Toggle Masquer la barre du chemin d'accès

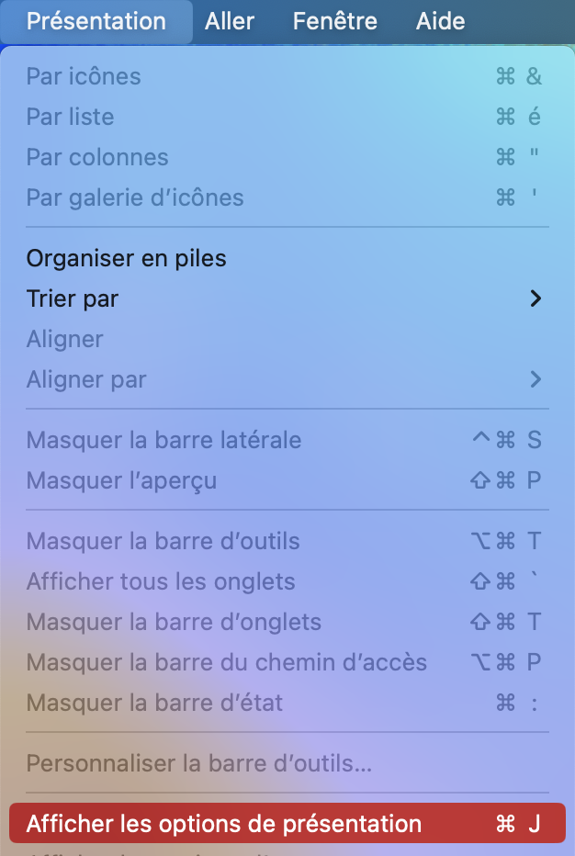point(227,662)
